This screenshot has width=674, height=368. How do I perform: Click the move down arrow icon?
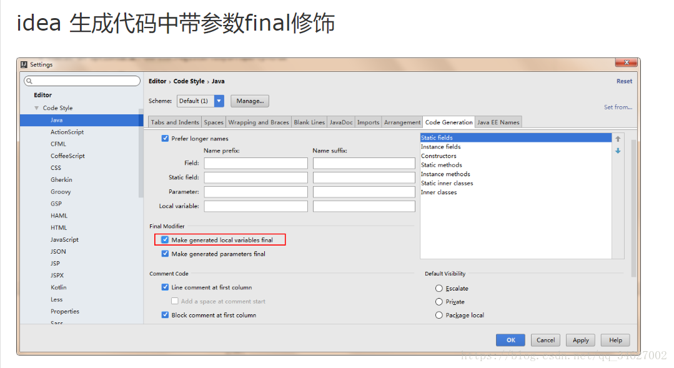(x=618, y=151)
